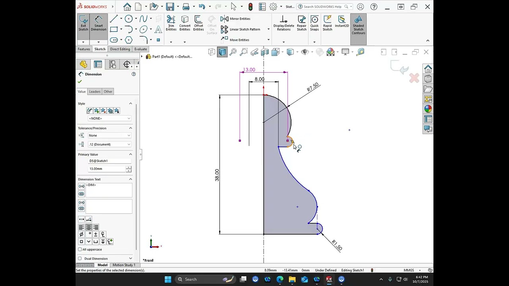The height and width of the screenshot is (286, 509).
Task: Click the Repair Sketch tool
Action: point(302,23)
